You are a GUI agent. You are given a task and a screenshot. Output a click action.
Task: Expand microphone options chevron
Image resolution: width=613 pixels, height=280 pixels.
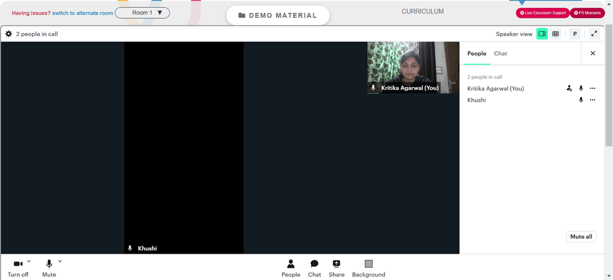click(x=60, y=261)
